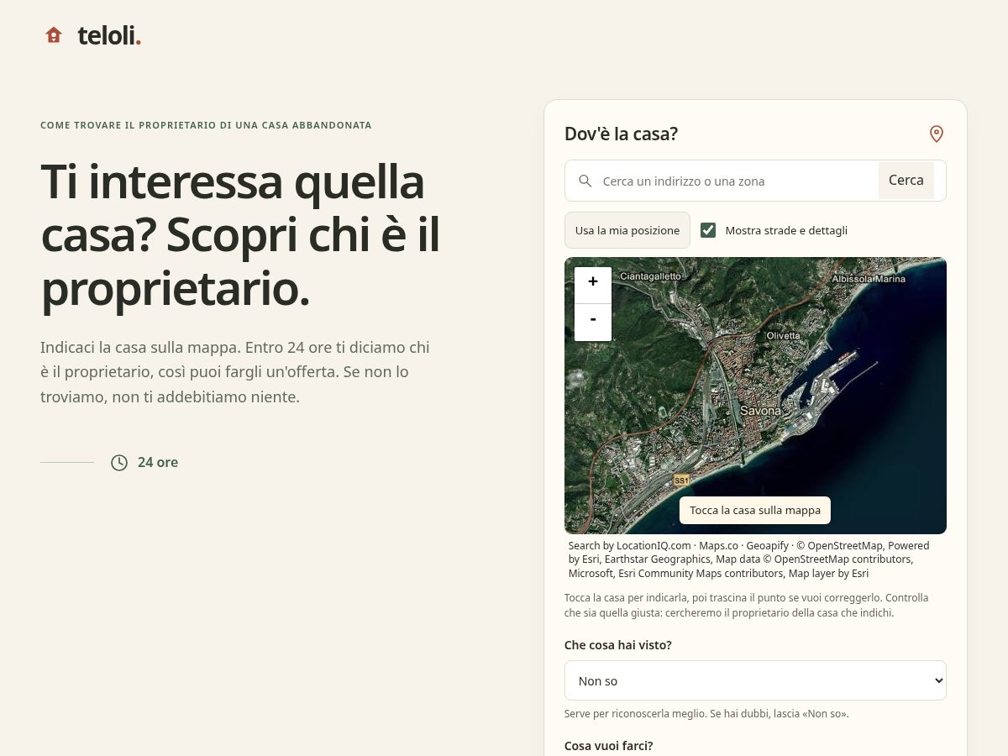Click the Albissola Marina label on map
This screenshot has width=1008, height=756.
tap(869, 278)
